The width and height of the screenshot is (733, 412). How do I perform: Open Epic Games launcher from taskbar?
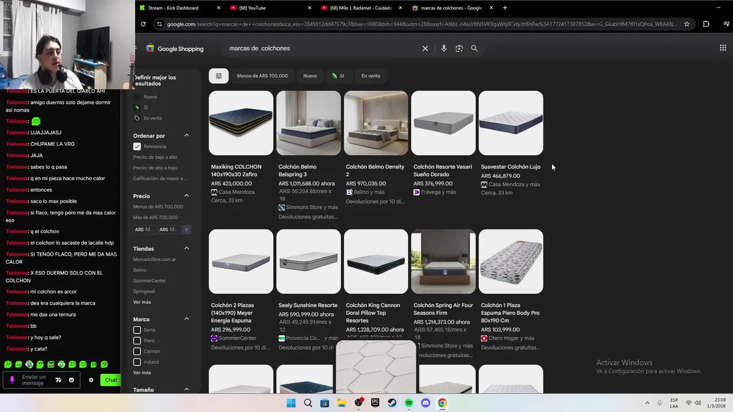point(375,403)
